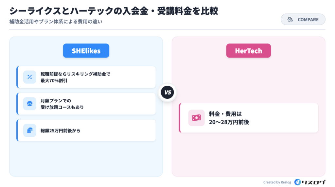Click the balance scale icon
The image size is (335, 187).
pos(290,20)
